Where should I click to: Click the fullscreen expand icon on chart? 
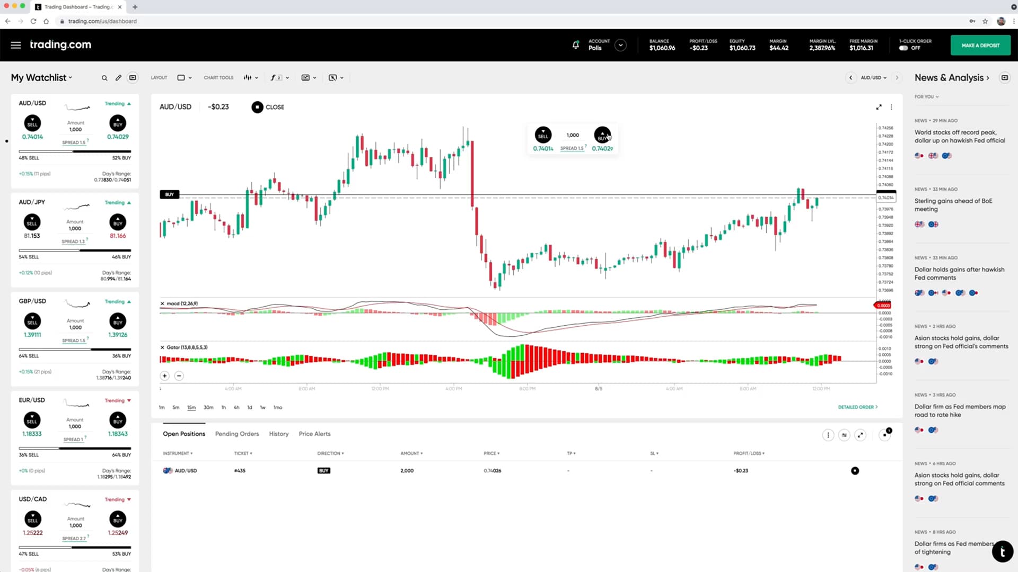[x=879, y=107]
